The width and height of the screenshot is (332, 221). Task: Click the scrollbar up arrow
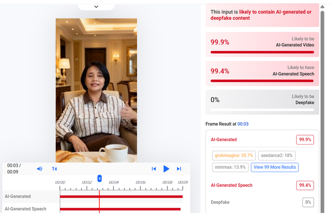click(322, 7)
